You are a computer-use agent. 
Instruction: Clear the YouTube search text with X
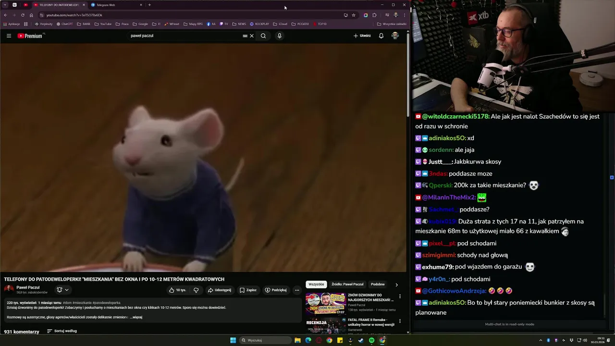(x=252, y=36)
